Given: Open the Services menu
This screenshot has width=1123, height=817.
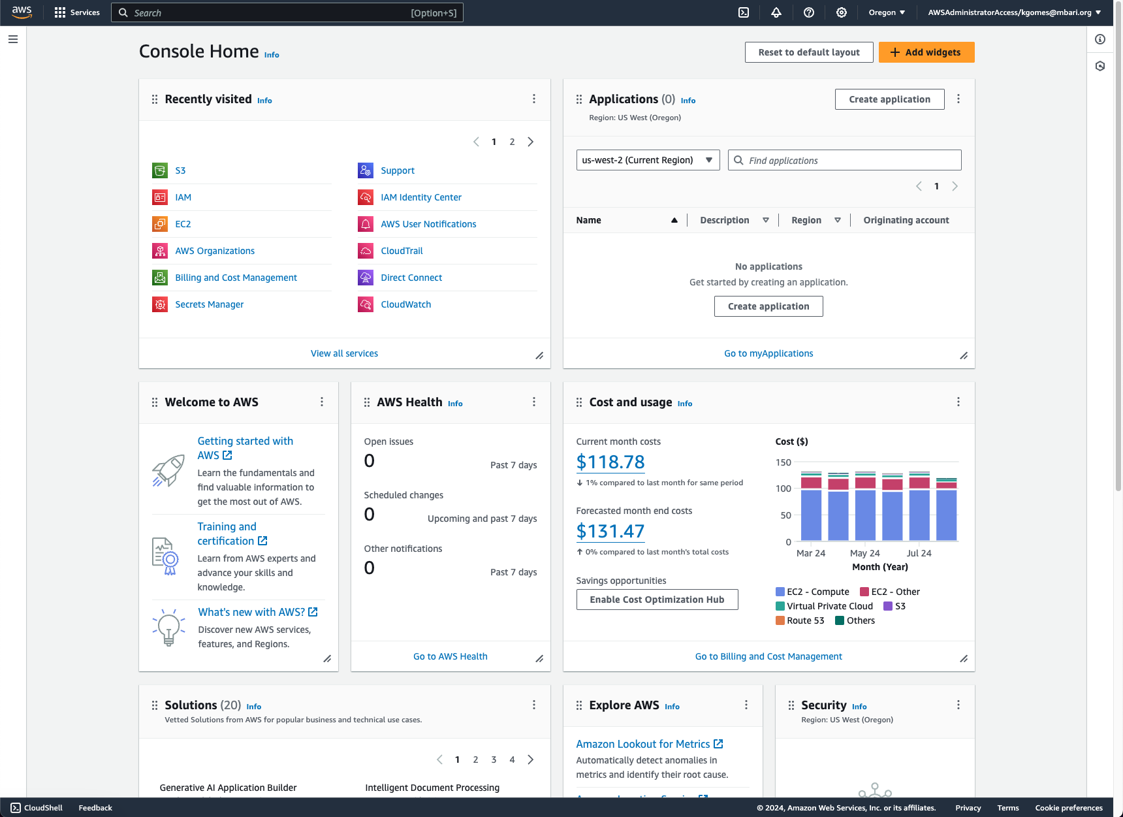Looking at the screenshot, I should (x=77, y=12).
